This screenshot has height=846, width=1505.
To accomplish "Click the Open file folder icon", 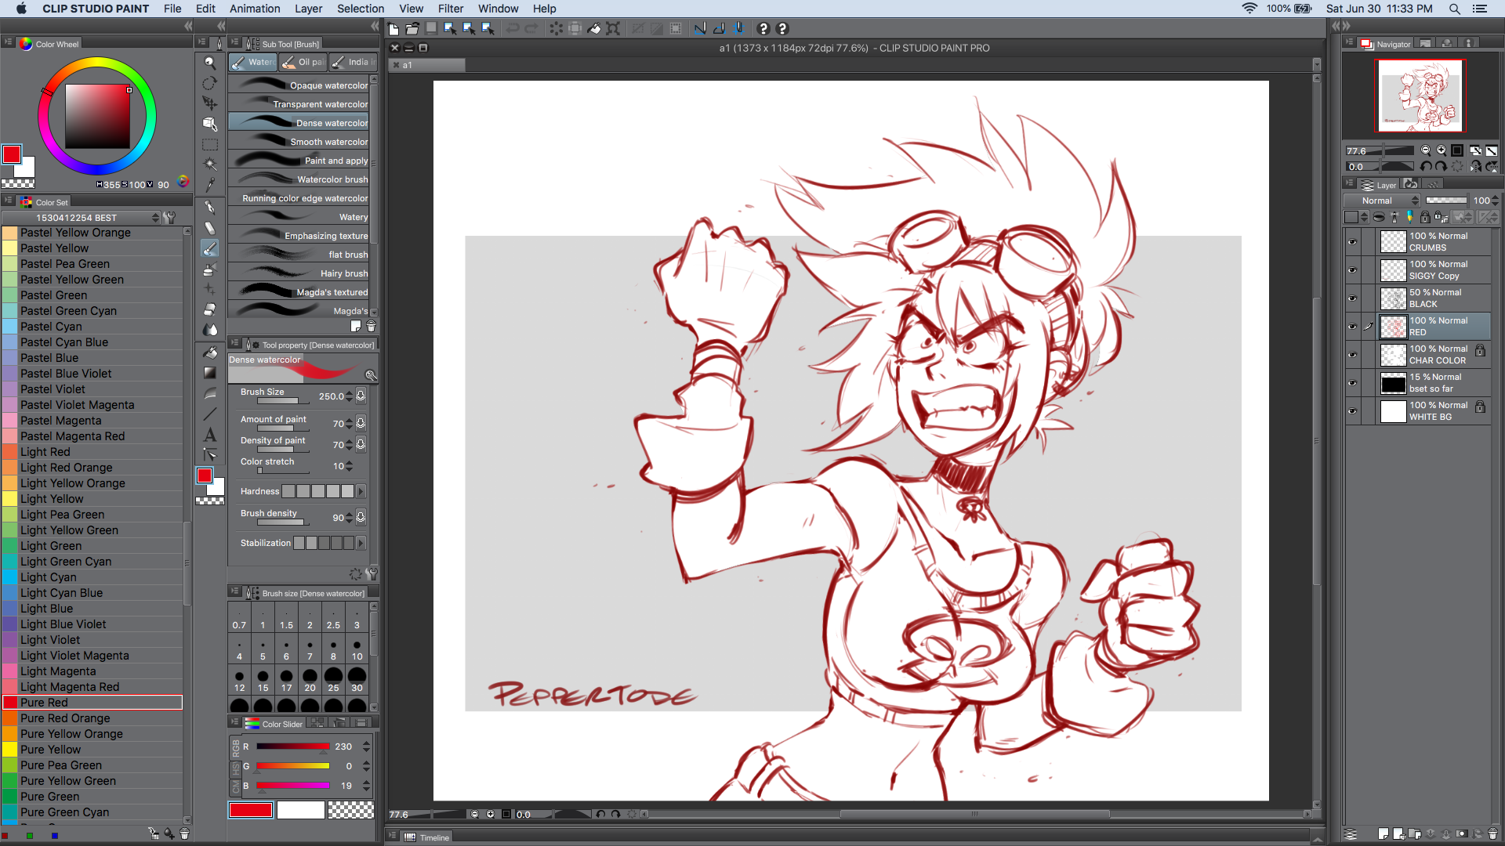I will tap(412, 29).
